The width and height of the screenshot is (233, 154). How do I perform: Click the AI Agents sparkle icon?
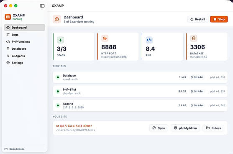point(8,56)
